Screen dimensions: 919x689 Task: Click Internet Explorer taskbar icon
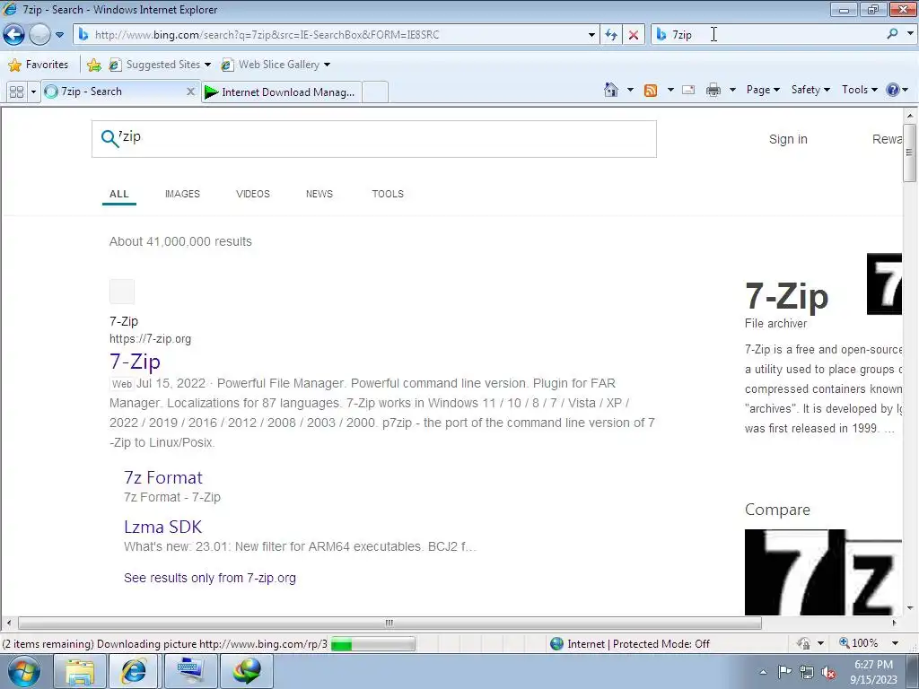coord(134,671)
